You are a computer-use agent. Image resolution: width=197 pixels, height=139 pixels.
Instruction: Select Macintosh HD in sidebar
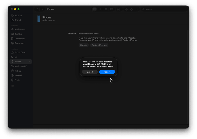(20, 66)
